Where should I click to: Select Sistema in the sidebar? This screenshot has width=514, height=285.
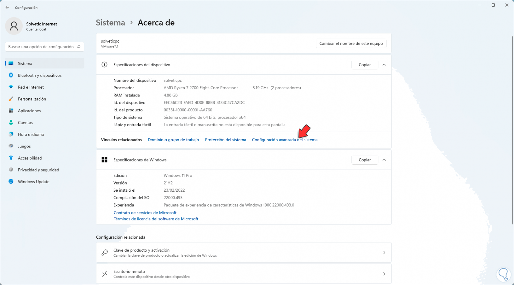coord(45,63)
